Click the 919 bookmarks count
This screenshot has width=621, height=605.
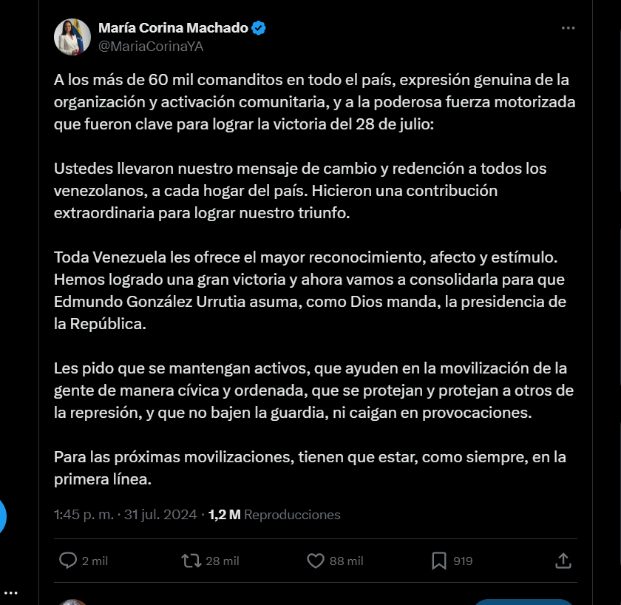(x=463, y=561)
